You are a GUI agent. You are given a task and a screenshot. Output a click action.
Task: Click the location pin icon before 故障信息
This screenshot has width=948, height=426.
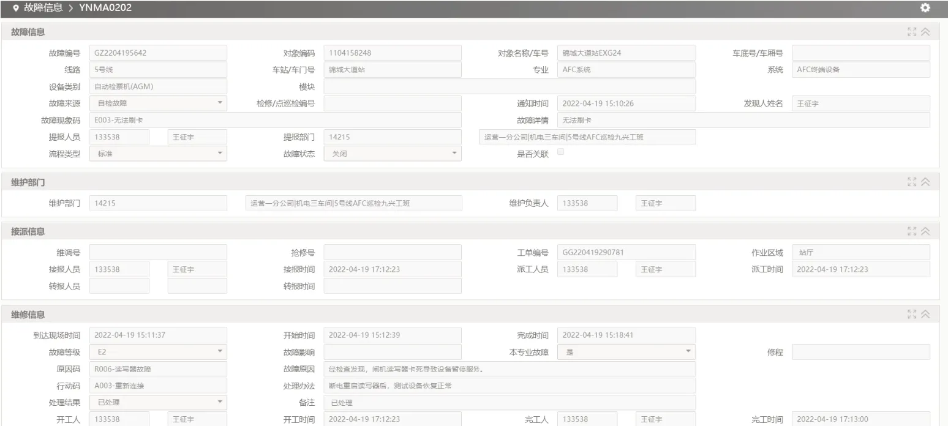pyautogui.click(x=15, y=8)
